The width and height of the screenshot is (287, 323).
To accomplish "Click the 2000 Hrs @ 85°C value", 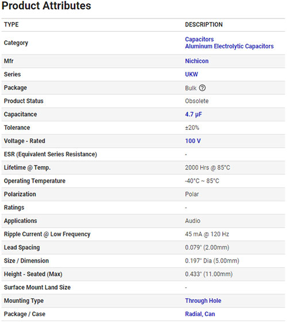I will click(207, 167).
